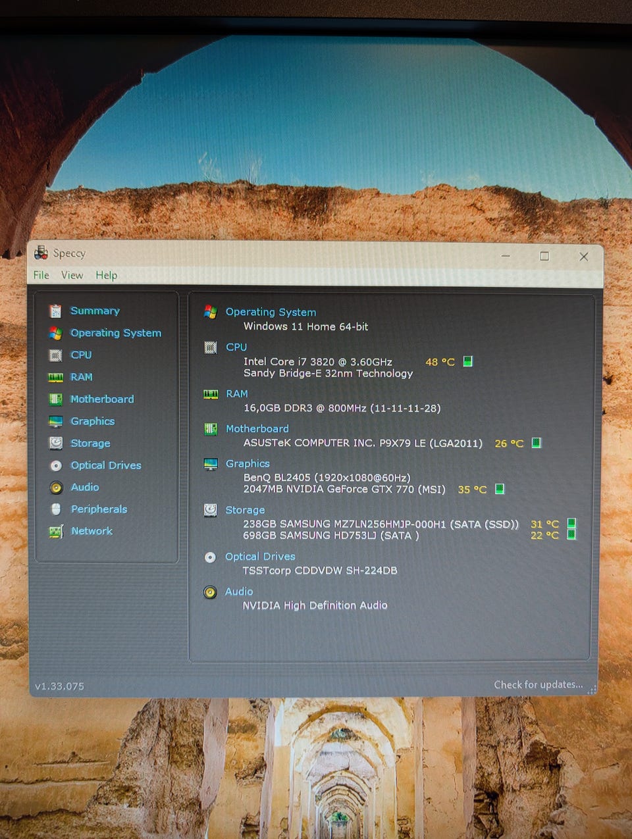Click the CPU chip icon in sidebar
Viewport: 632px width, 839px height.
click(56, 355)
